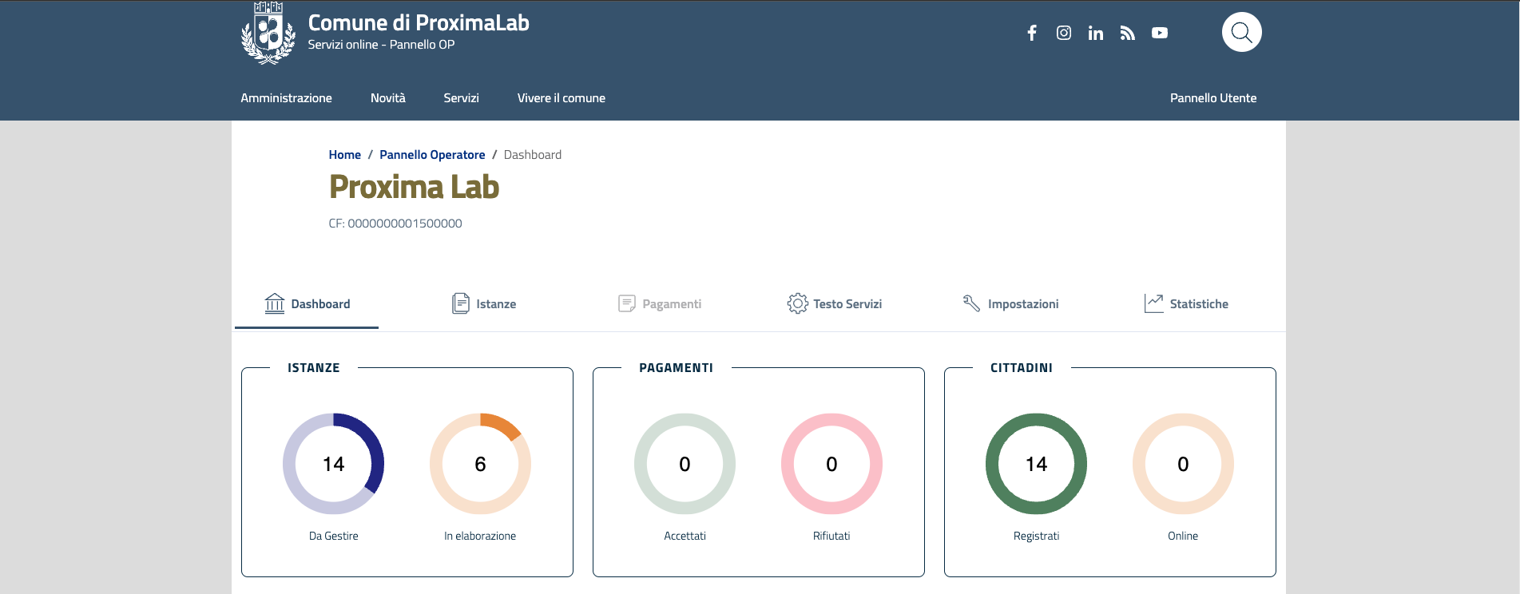Click Vivere il comune in navigation
The height and width of the screenshot is (594, 1520).
[561, 98]
